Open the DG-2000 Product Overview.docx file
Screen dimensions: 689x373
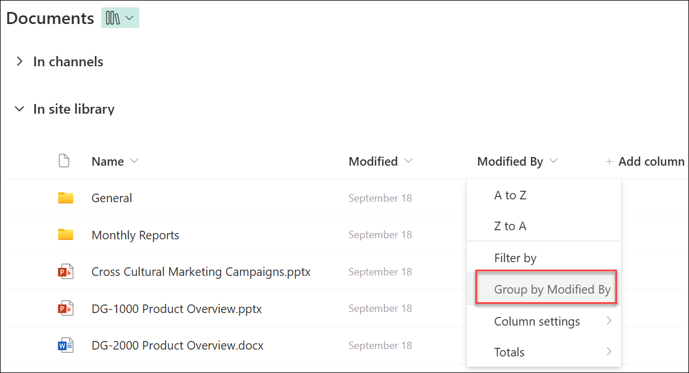tap(177, 345)
